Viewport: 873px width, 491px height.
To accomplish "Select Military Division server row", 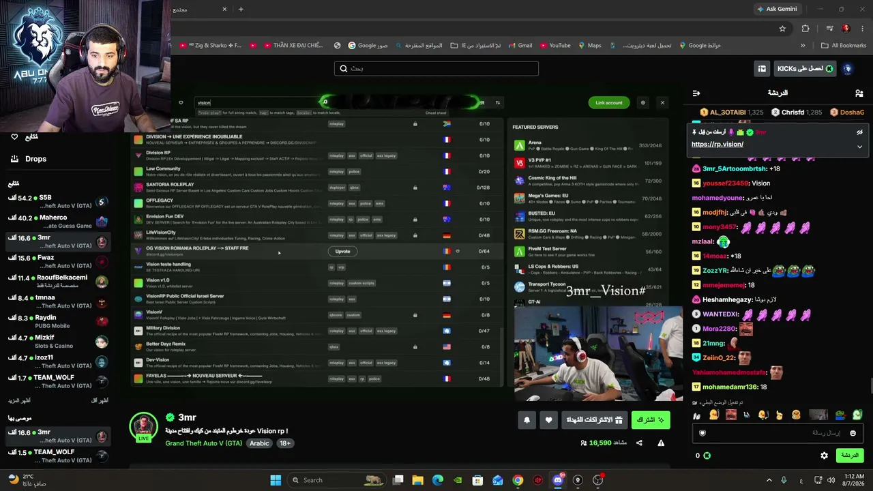I will pyautogui.click(x=317, y=331).
